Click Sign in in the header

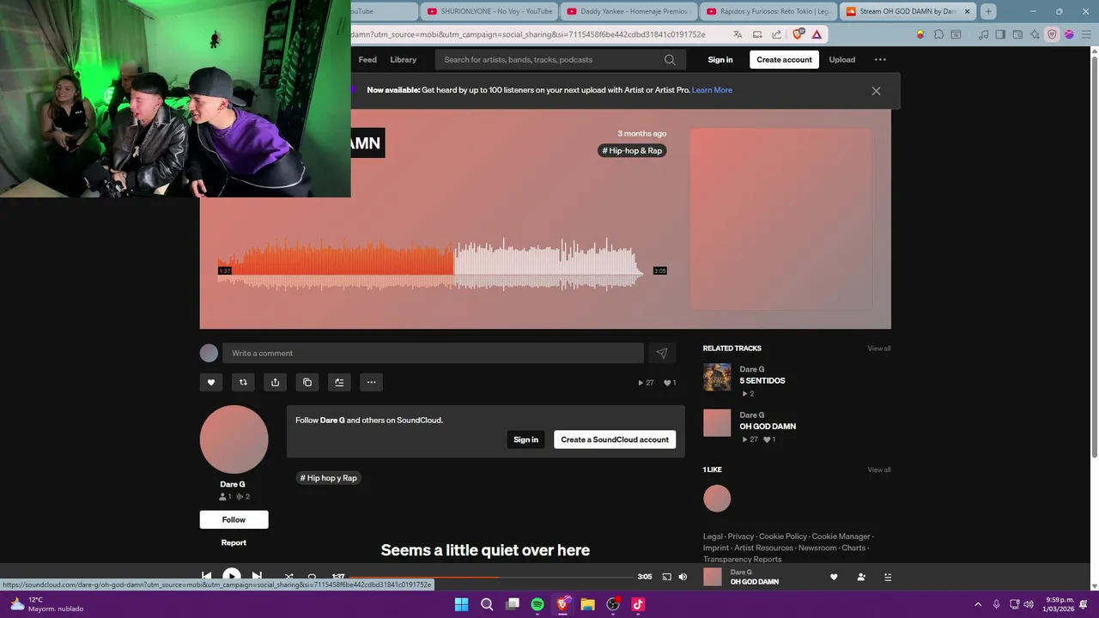(x=720, y=59)
